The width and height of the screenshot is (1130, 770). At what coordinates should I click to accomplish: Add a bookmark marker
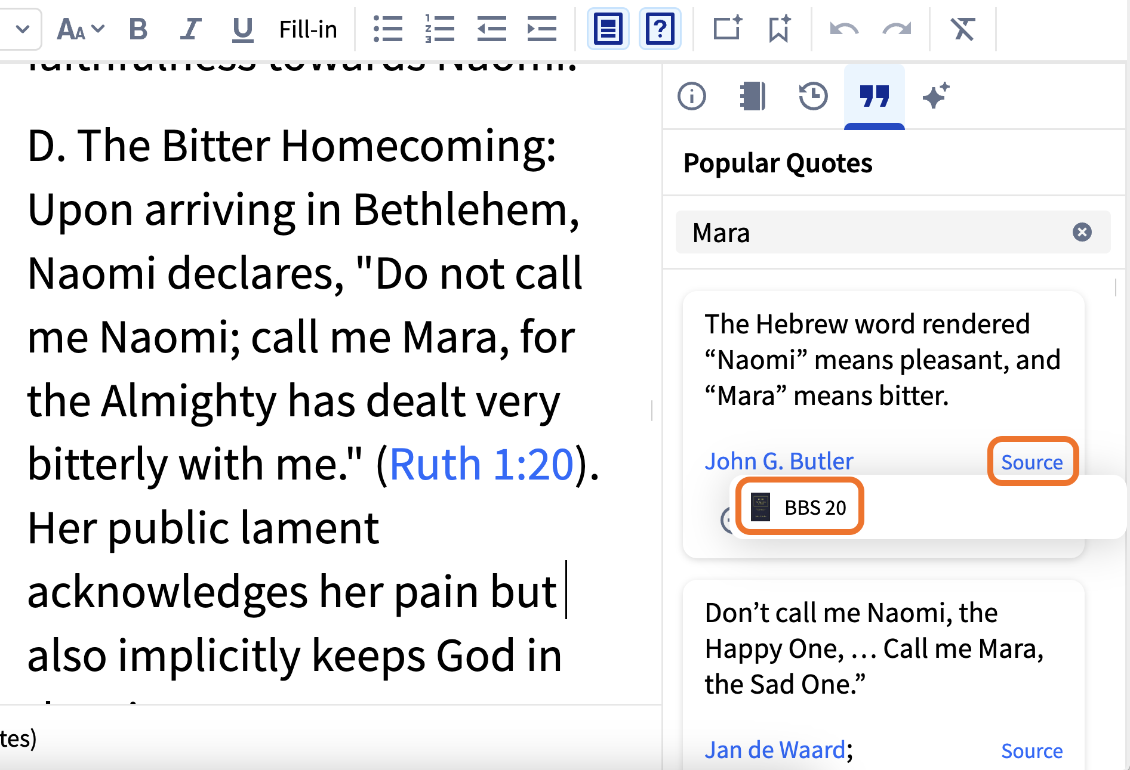779,29
